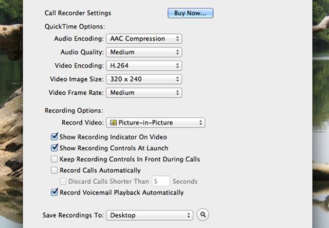
Task: Open the Video Image Size dropdown
Action: 143,79
